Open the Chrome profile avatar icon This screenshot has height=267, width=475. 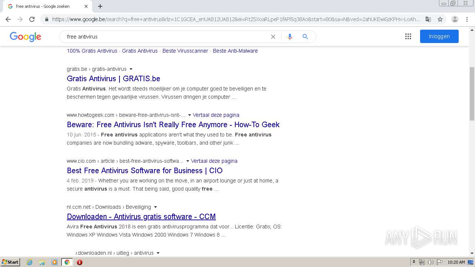(455, 19)
